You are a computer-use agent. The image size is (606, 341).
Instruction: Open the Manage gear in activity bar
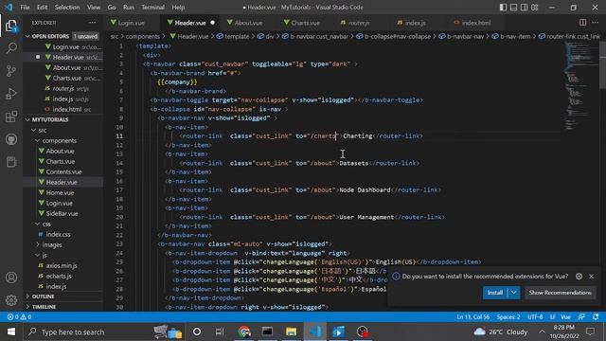point(11,299)
